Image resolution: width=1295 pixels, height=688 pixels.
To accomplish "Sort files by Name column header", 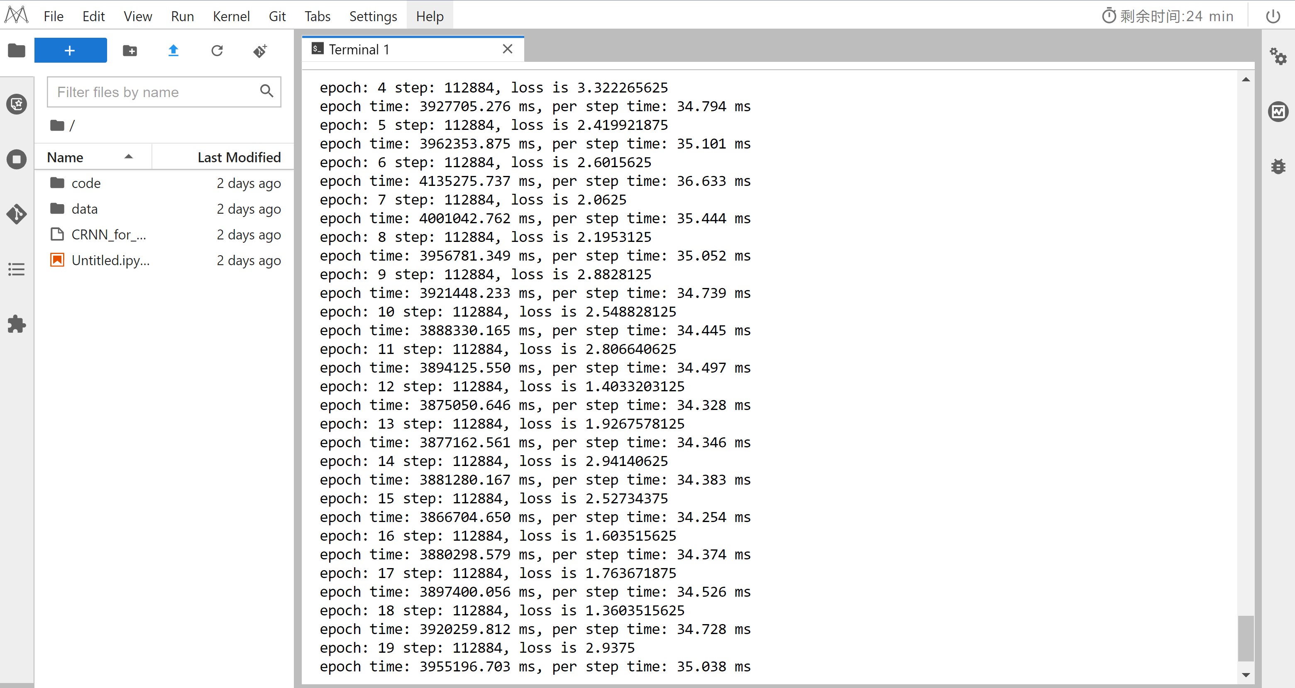I will coord(93,157).
